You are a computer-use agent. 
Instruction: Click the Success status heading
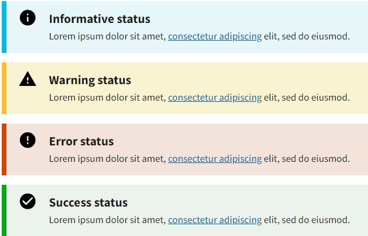tap(88, 202)
